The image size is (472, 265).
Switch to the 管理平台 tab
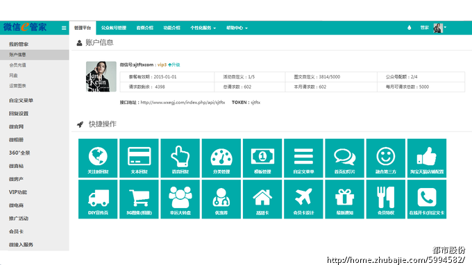83,28
